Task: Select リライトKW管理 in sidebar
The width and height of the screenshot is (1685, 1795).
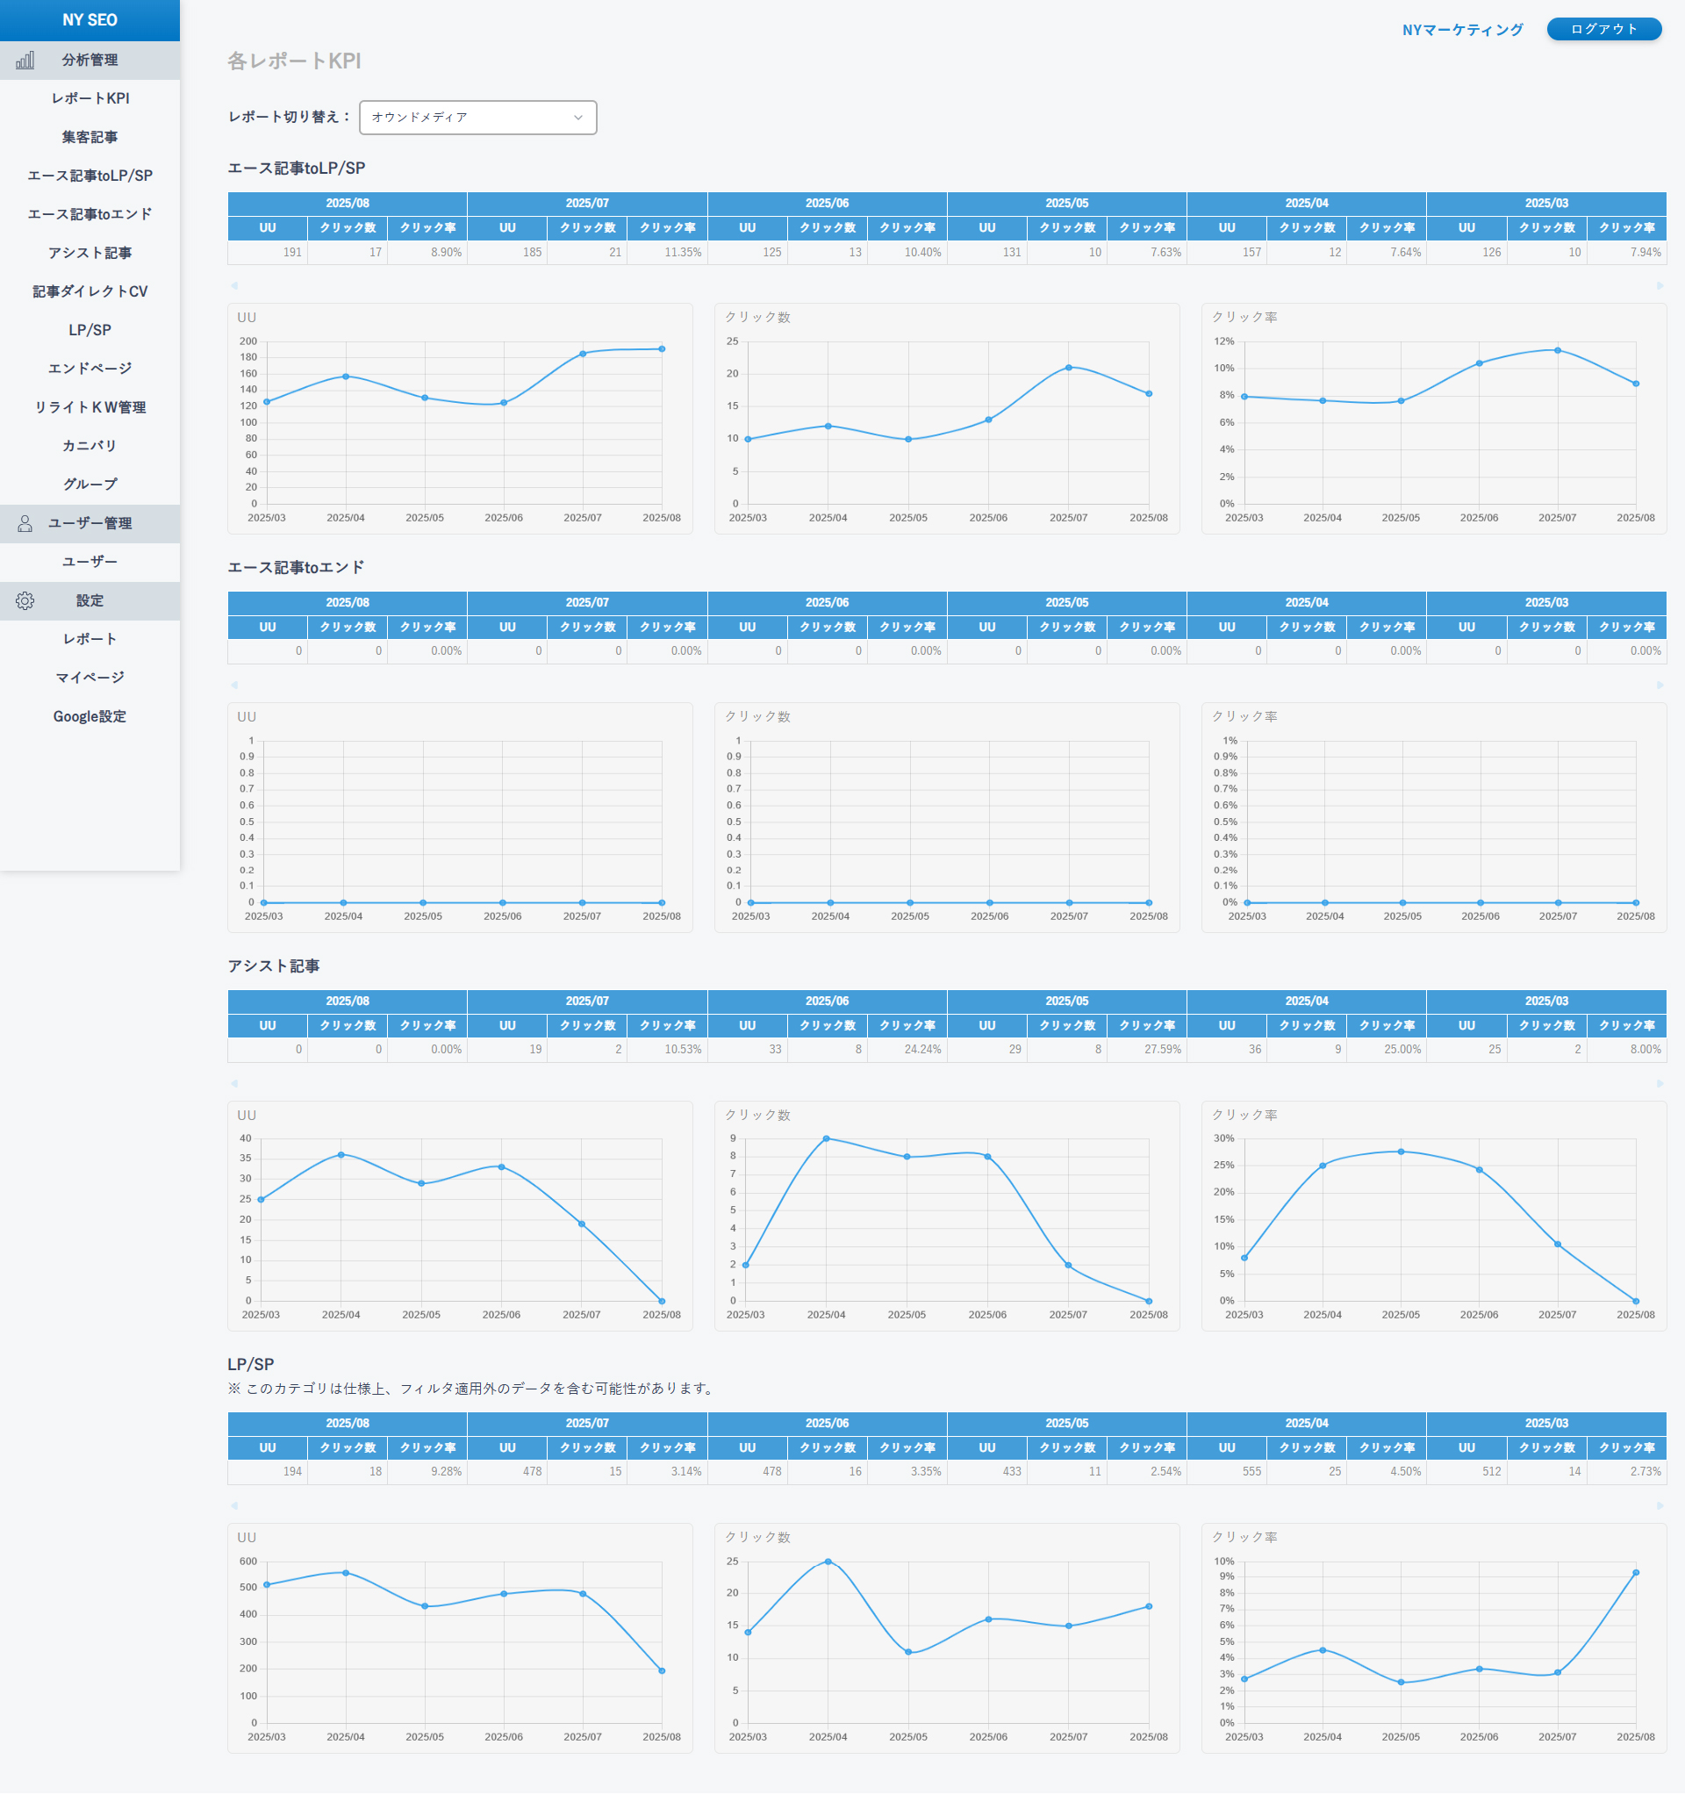Action: coord(90,407)
